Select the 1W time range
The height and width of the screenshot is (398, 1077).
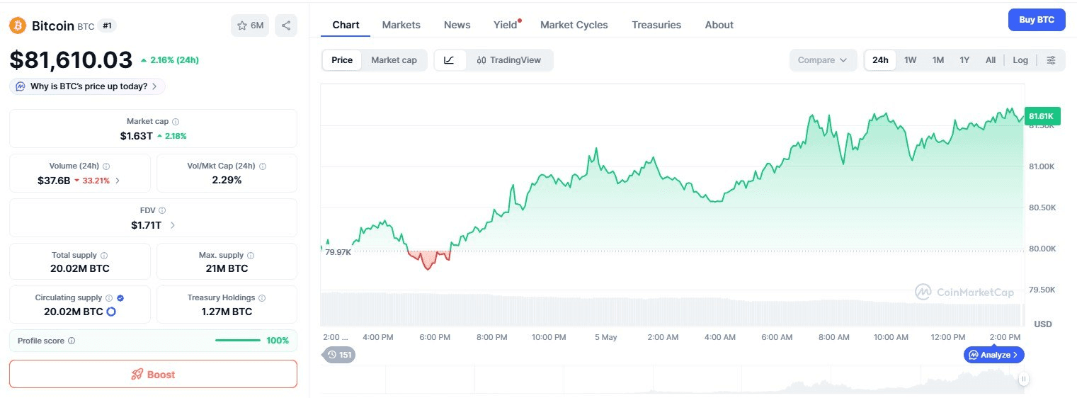911,60
